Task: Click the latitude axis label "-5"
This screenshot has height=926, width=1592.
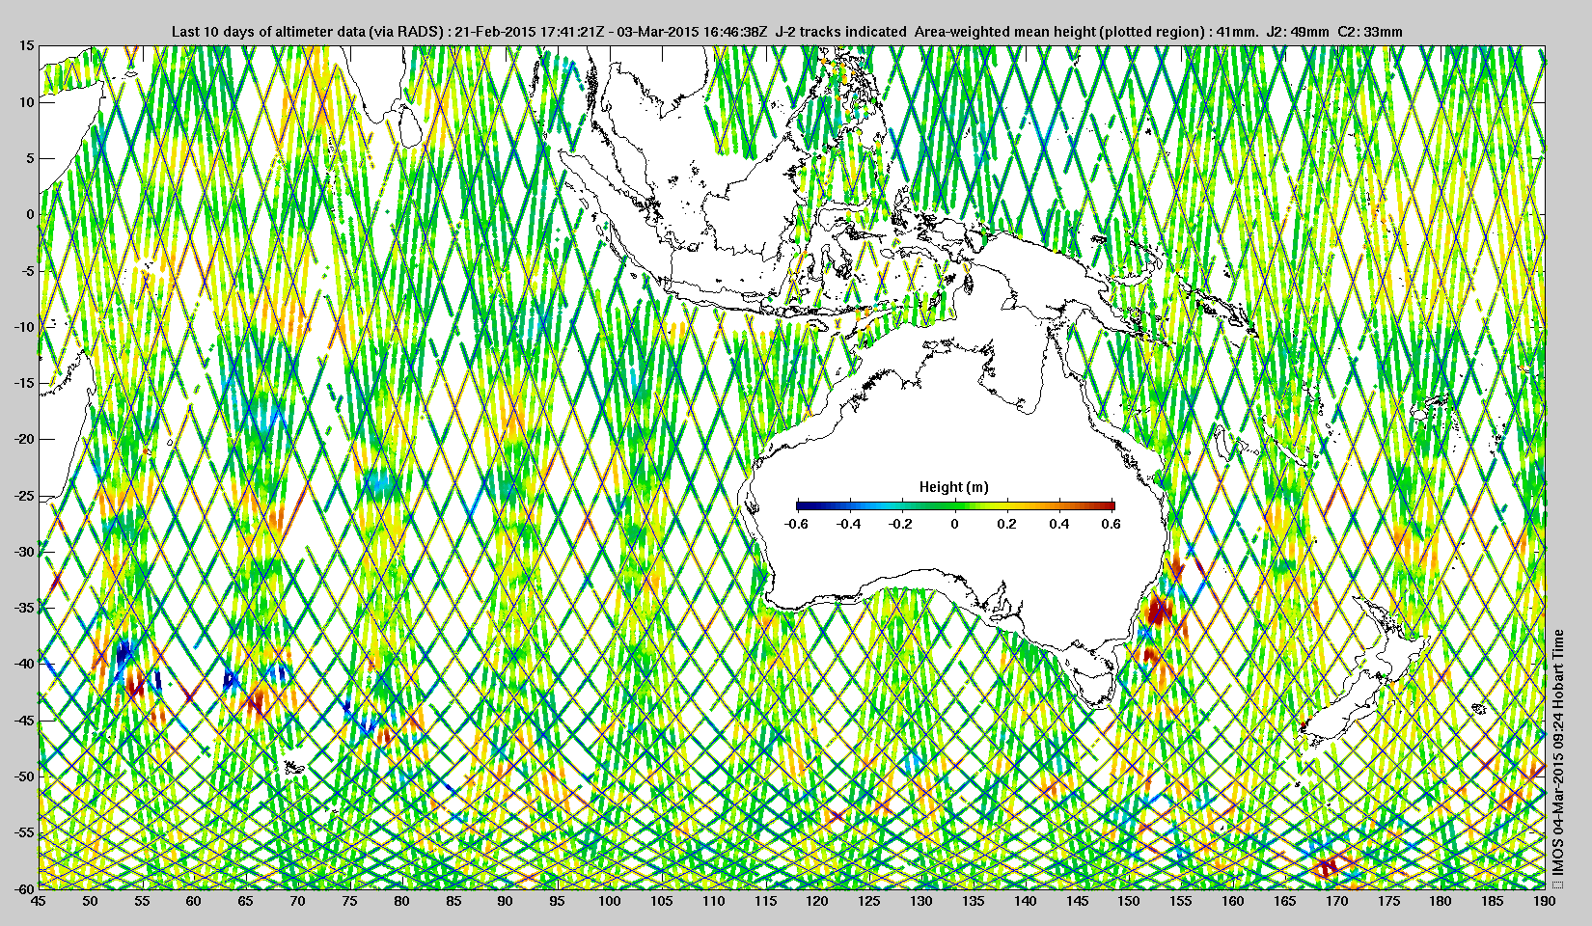Action: tap(27, 271)
